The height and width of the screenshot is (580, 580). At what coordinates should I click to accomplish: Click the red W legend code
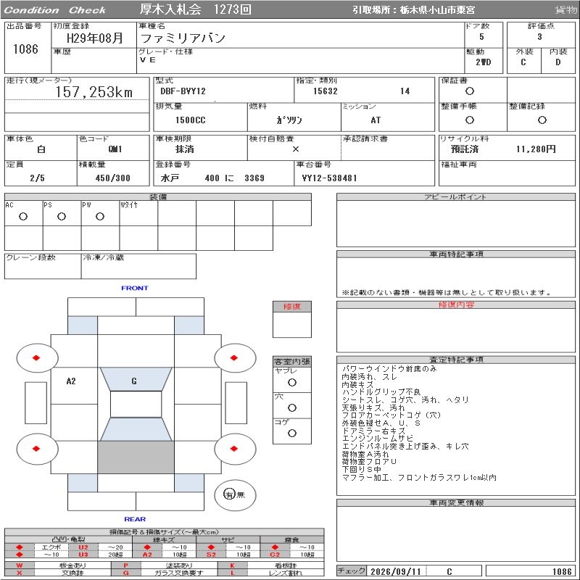tap(20, 565)
